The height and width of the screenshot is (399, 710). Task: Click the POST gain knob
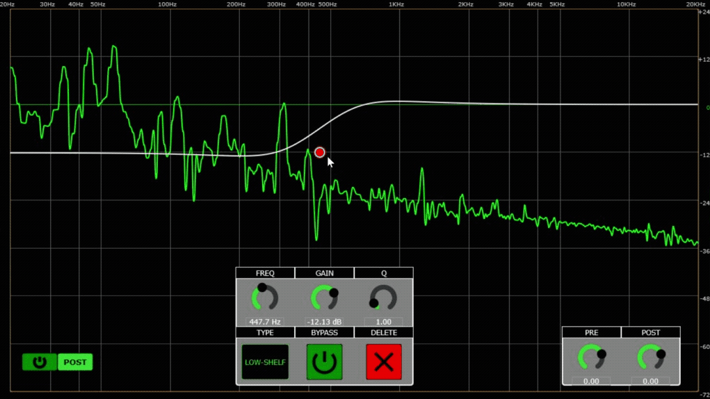tap(650, 358)
